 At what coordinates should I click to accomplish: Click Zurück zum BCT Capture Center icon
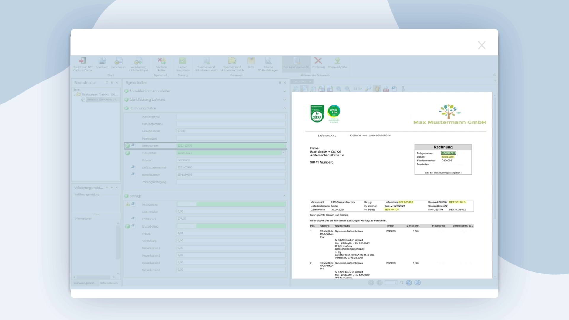tap(83, 61)
